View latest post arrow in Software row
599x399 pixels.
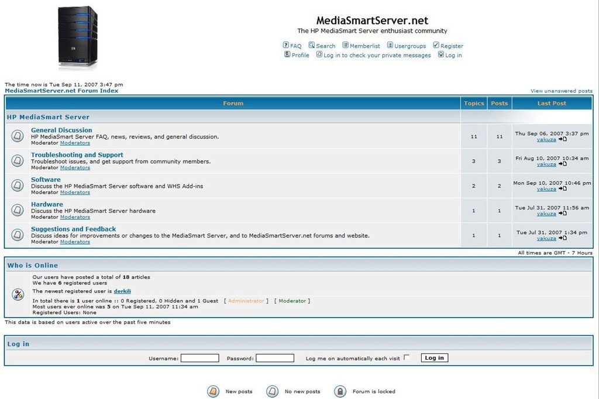[x=563, y=189]
